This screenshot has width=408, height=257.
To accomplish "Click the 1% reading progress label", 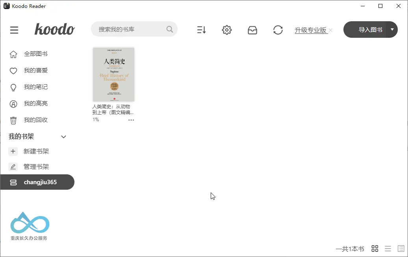I will (x=96, y=120).
